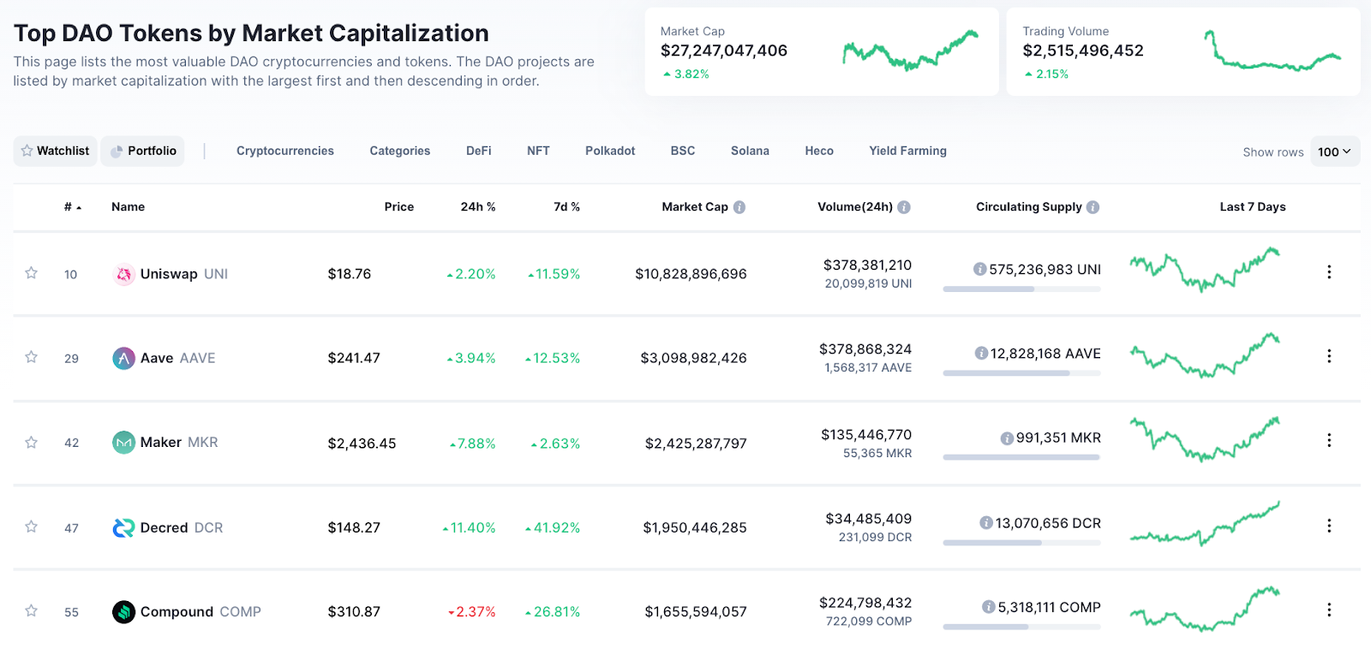
Task: Click the Decred logo icon
Action: [x=123, y=527]
